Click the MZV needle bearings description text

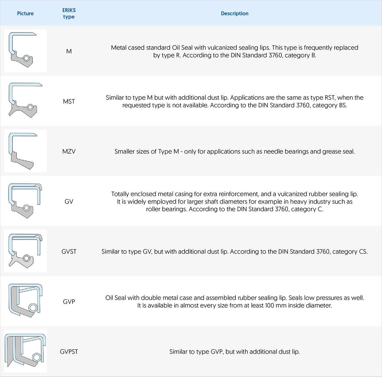point(235,152)
